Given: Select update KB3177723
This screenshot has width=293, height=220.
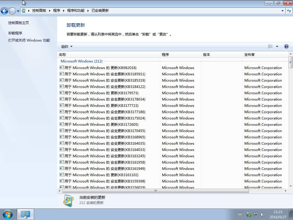Looking at the screenshot, I should [x=173, y=105].
